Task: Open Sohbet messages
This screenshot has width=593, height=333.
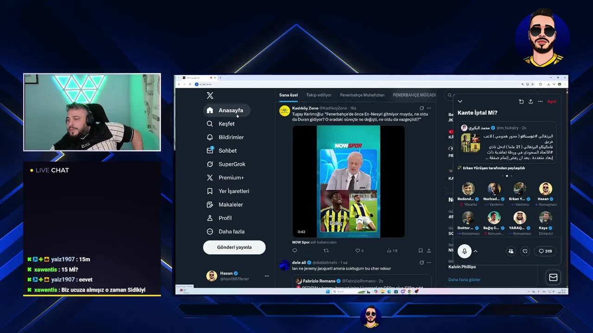Action: click(221, 151)
